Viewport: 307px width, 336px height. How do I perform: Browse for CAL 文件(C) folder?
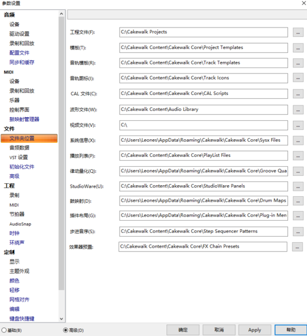point(298,94)
